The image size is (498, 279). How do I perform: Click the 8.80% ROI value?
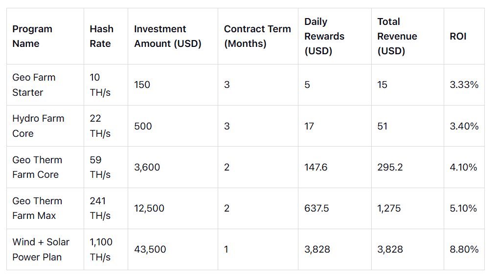[x=464, y=249]
